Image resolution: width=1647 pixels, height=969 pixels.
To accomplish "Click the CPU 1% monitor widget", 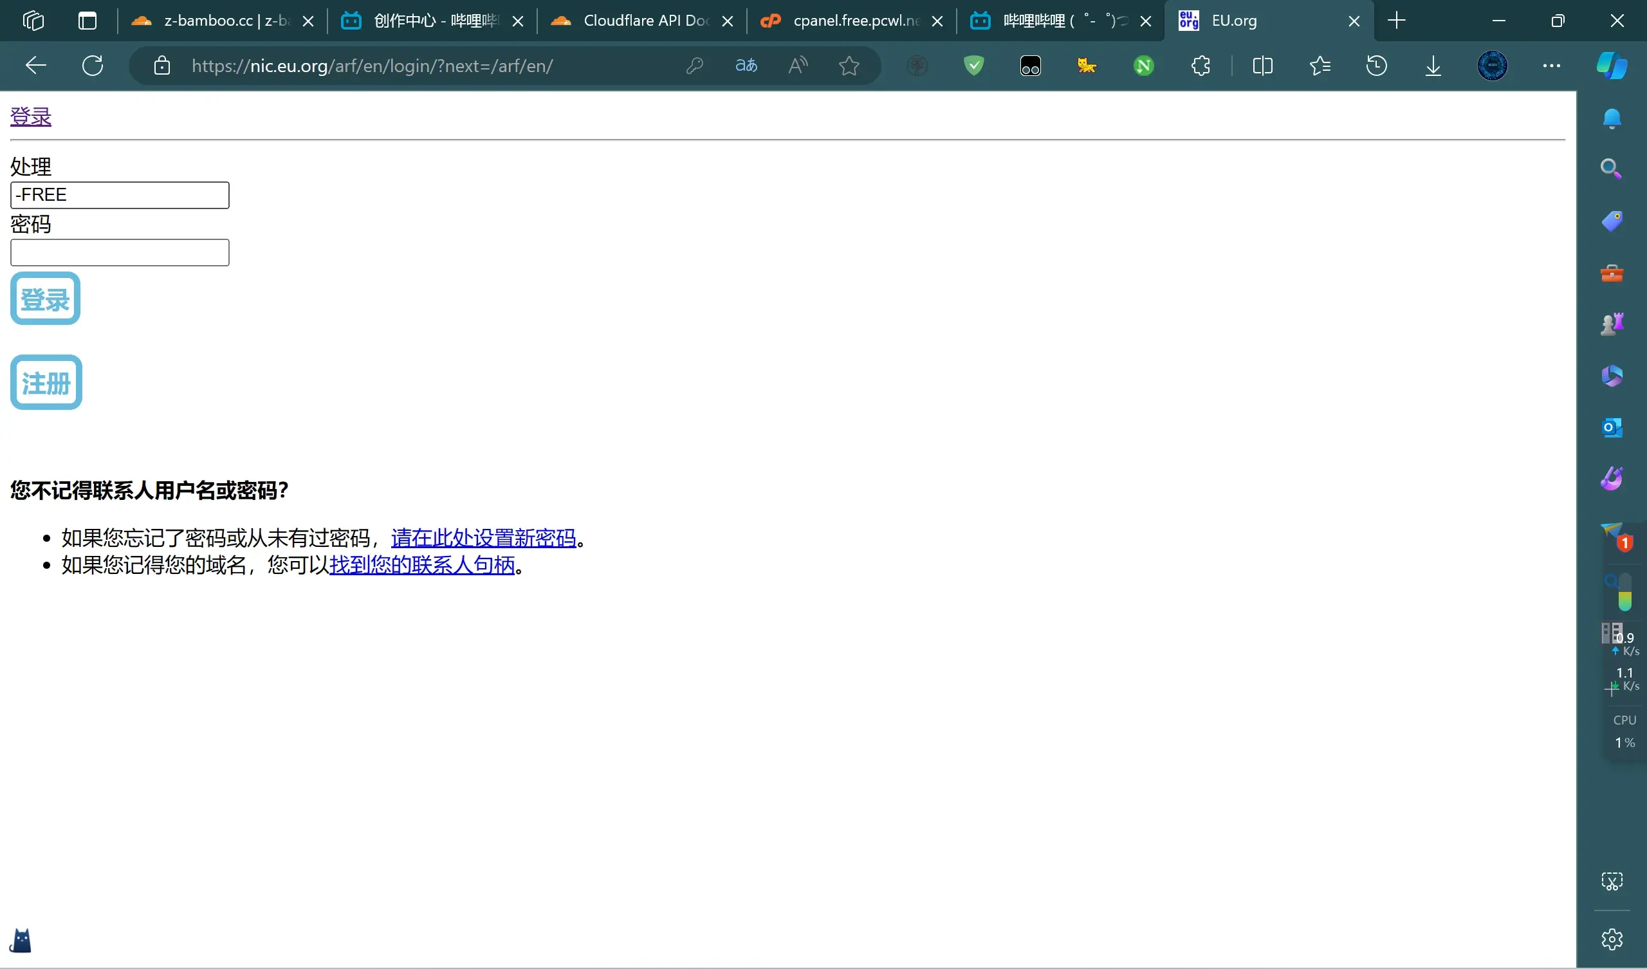I will [x=1624, y=732].
